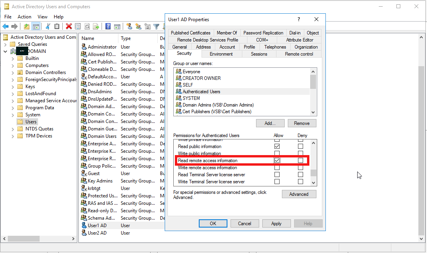Open the Export List icon
Image resolution: width=427 pixels, height=253 pixels.
click(x=95, y=26)
